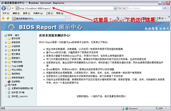Viewport: 171px width, 111px height.
Task: Open the 文件 menu
Action: pos(6,13)
